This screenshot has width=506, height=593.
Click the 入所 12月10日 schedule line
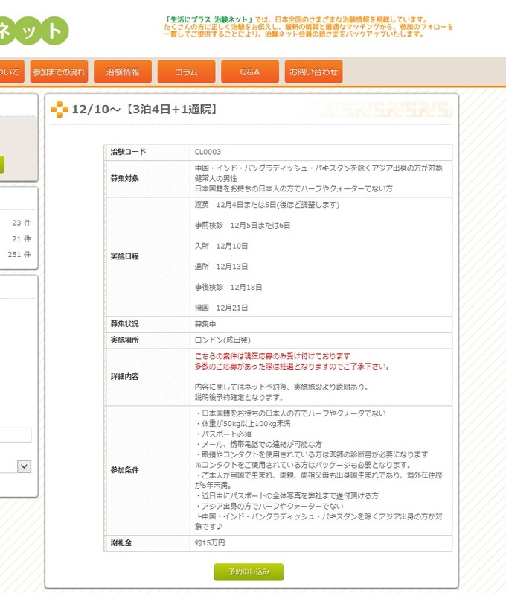tap(222, 246)
